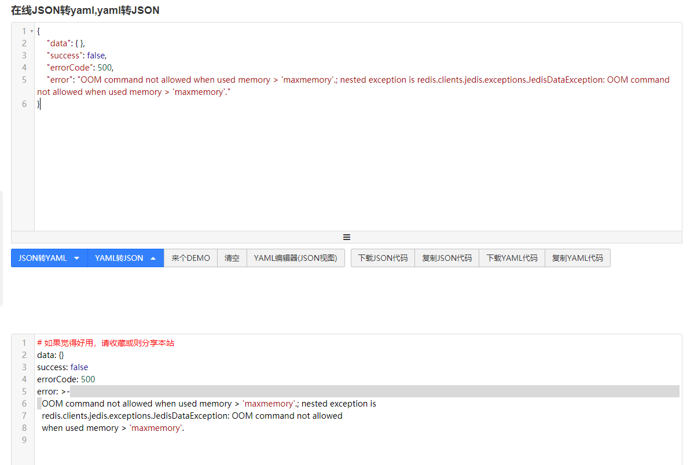Fold the JSON object using line 1 triangle

click(32, 31)
